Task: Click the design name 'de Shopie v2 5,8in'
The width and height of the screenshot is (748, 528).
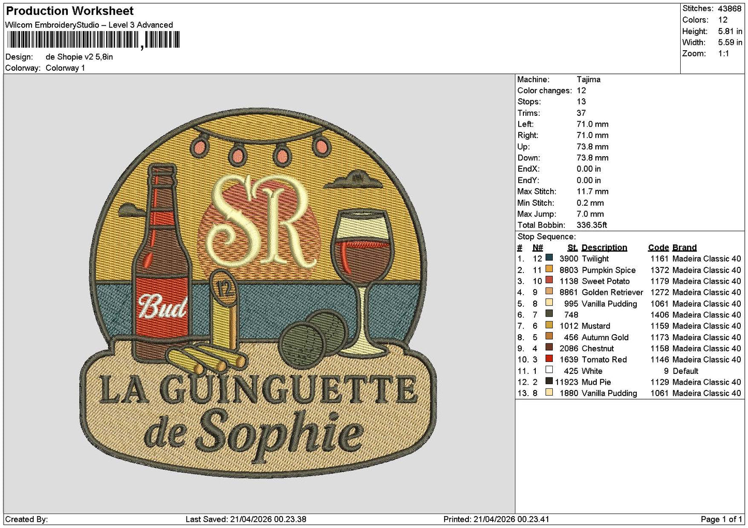Action: [79, 57]
